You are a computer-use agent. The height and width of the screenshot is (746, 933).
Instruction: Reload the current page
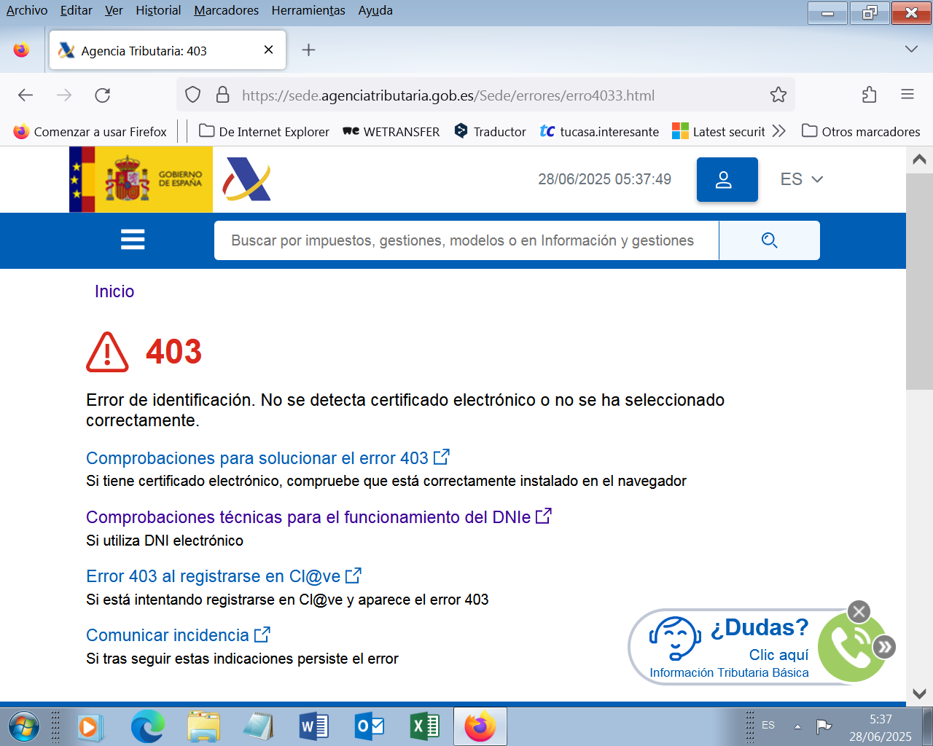103,95
